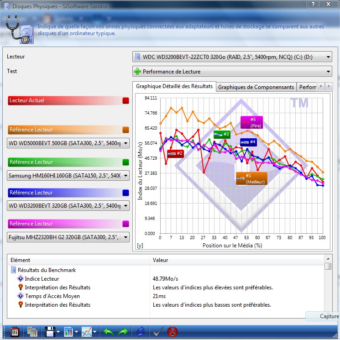Screen dimensions: 340x340
Task: Click the orange reference color swatch
Action: coord(126,130)
